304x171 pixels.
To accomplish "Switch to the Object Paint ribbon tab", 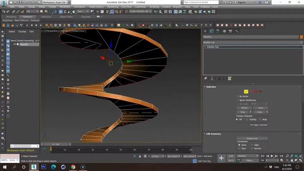I will point(66,17).
